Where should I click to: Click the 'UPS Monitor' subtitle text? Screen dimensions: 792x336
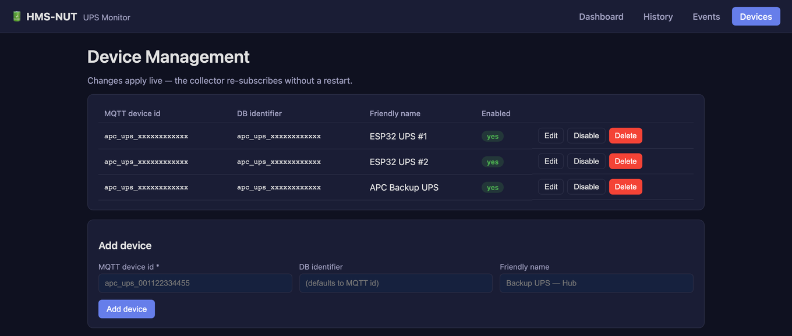pos(107,17)
